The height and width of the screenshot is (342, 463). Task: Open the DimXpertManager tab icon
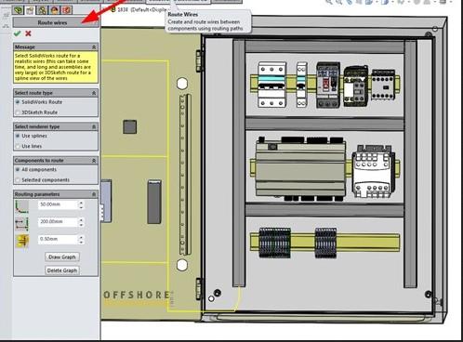pyautogui.click(x=54, y=10)
